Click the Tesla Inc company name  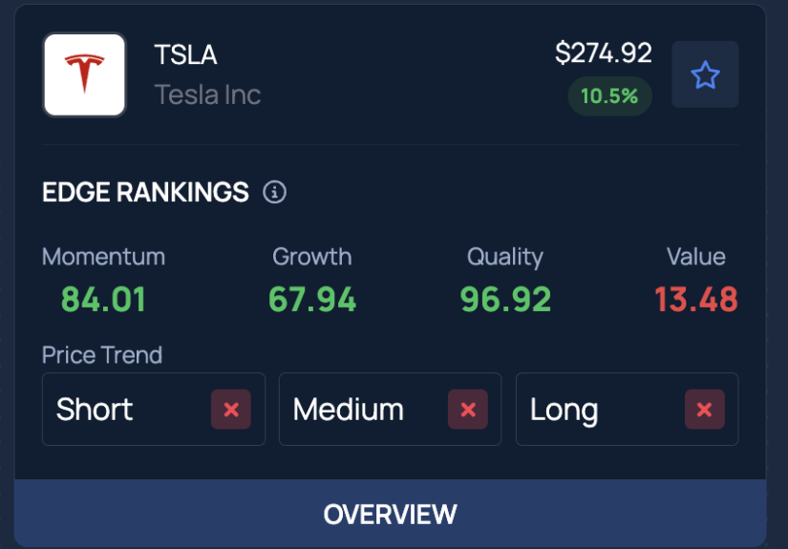coord(207,95)
